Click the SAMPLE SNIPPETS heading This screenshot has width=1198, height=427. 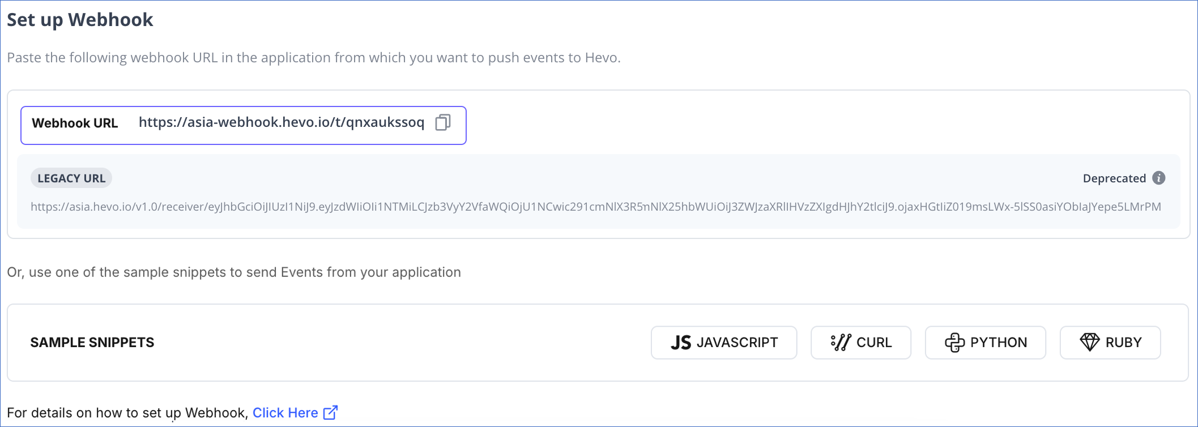click(92, 343)
